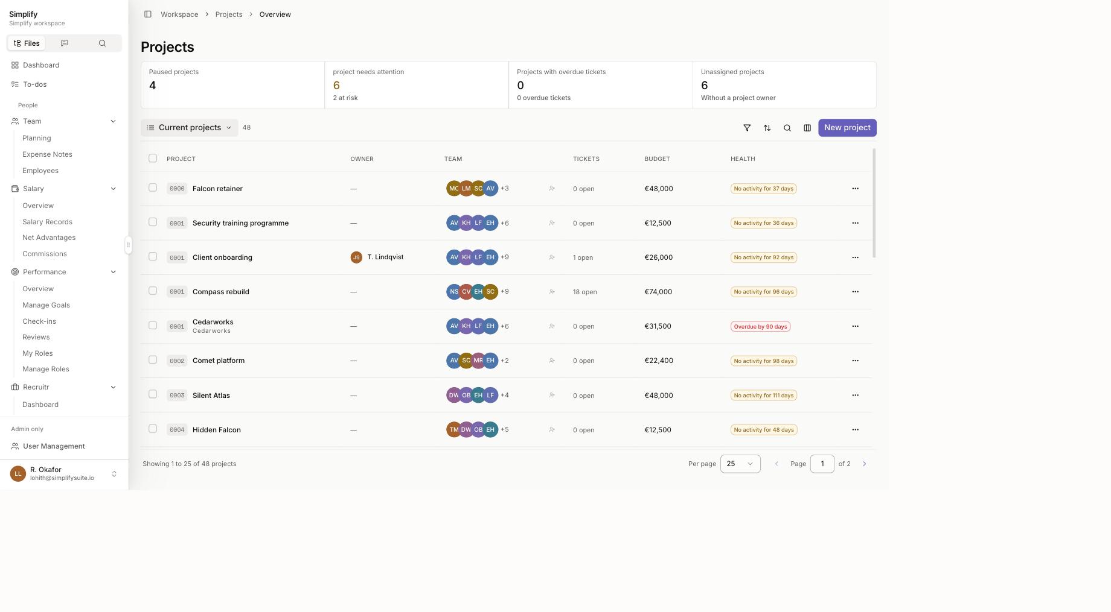Click add-member icon in Falcon retainer row
This screenshot has height=612, width=1111.
552,189
